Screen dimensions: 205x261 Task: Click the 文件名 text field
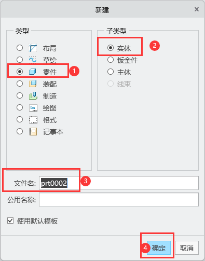click(119, 183)
